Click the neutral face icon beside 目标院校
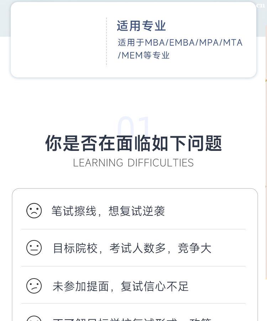The image size is (267, 321). [34, 248]
